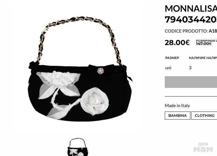Click the stock quantity 3 value

(x=190, y=68)
